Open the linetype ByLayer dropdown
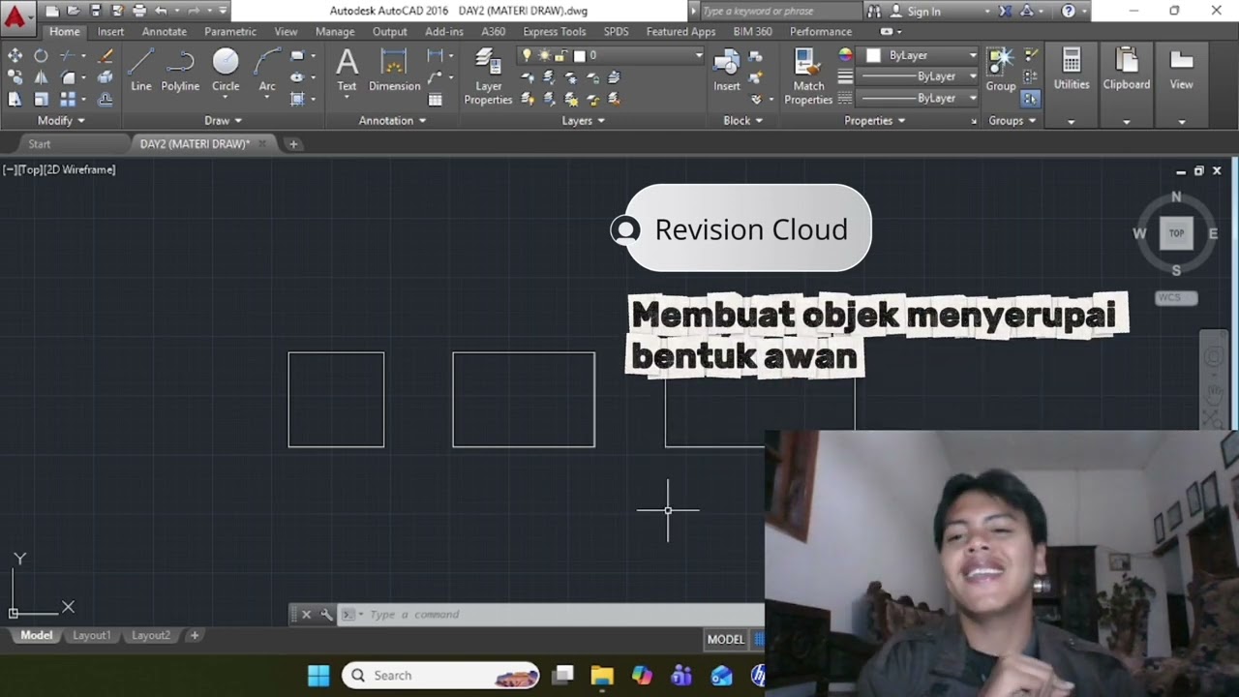Screen dimensions: 1239x697 pyautogui.click(x=919, y=99)
